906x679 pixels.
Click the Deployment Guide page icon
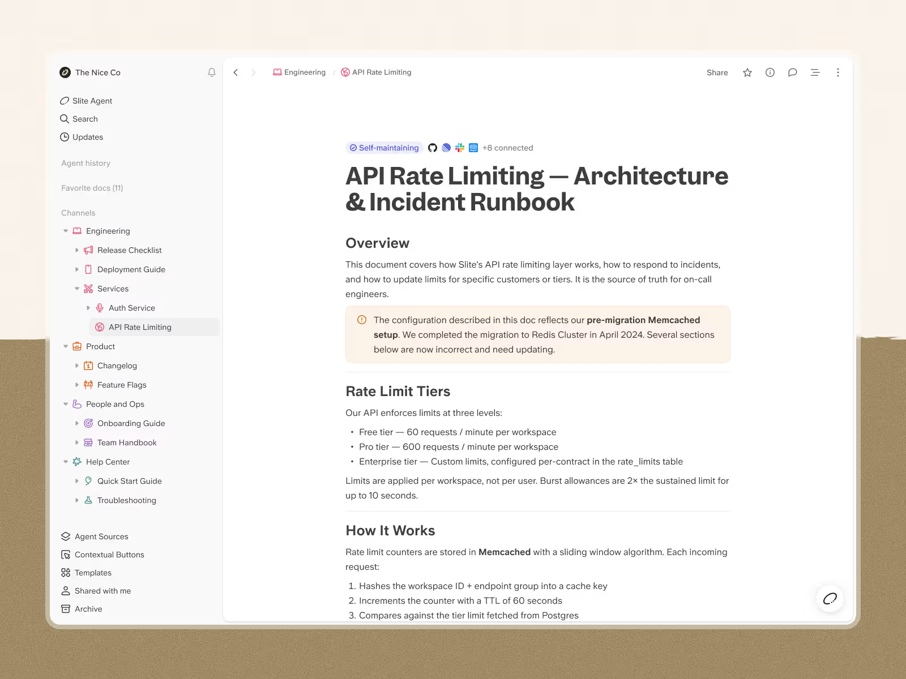tap(88, 269)
